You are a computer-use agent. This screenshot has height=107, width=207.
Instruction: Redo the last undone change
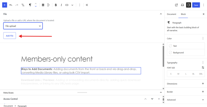tap(17, 5)
